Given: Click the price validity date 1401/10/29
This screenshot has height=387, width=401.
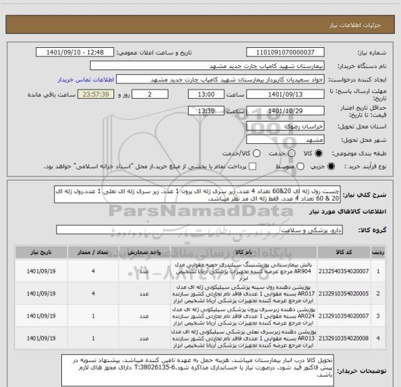Looking at the screenshot, I should point(285,110).
